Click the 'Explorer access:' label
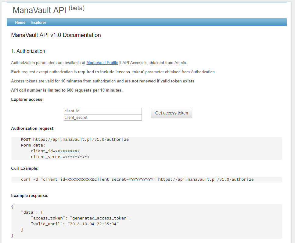Screen dimensions: 295x243 click(27, 100)
